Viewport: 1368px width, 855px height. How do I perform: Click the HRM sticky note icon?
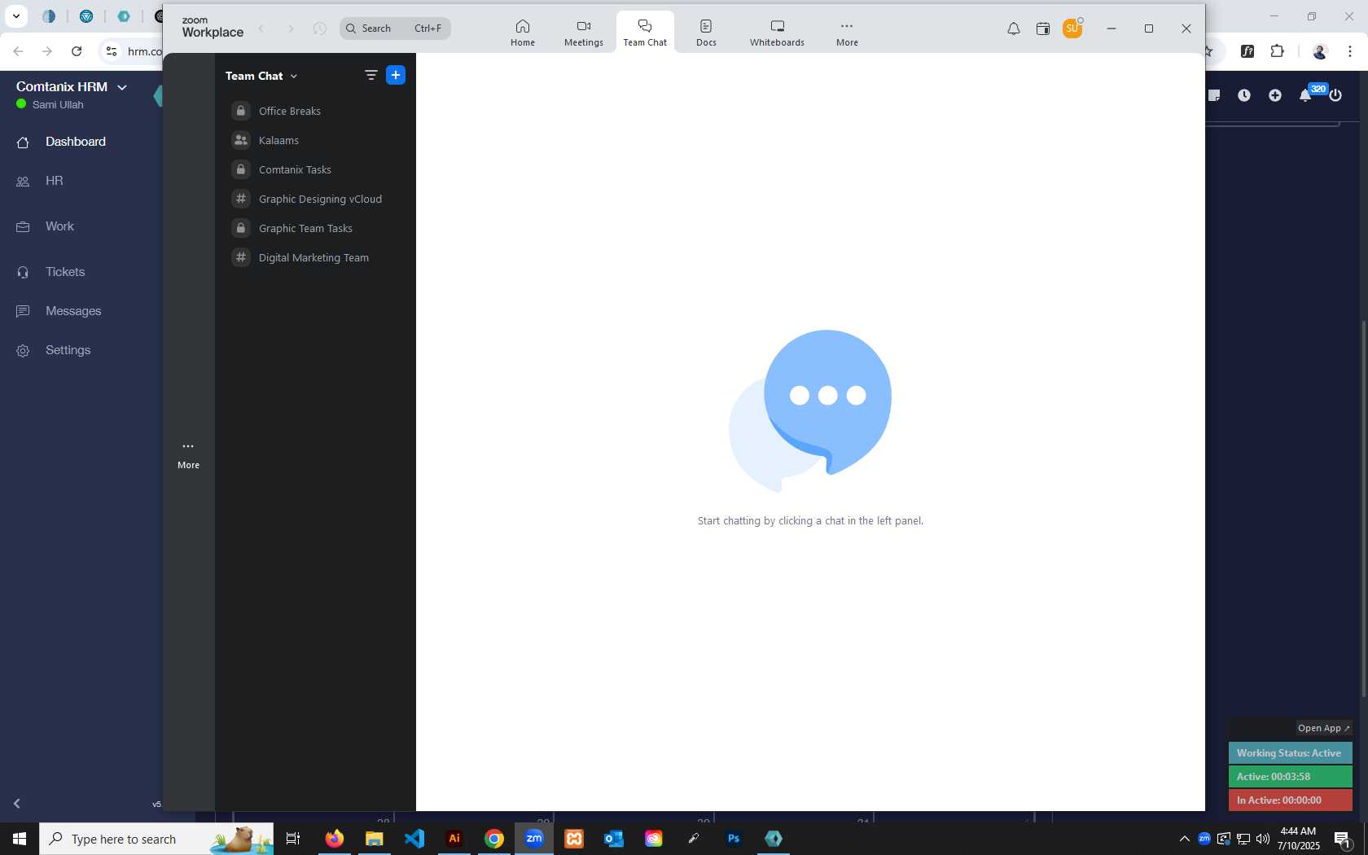tap(1214, 95)
